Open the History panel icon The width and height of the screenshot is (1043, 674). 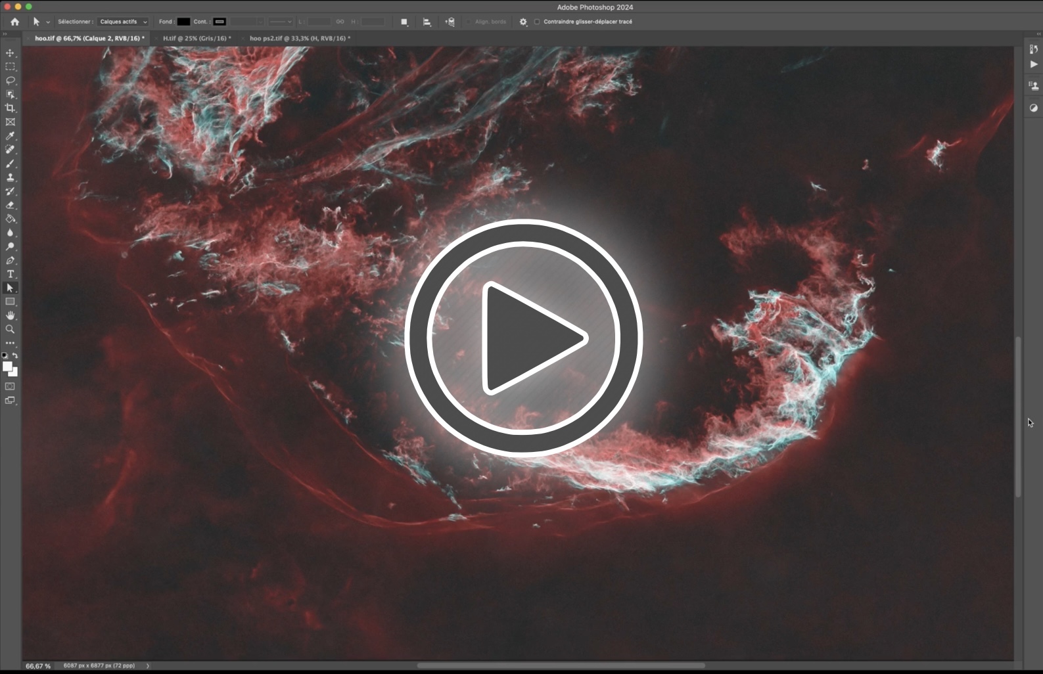(1033, 49)
